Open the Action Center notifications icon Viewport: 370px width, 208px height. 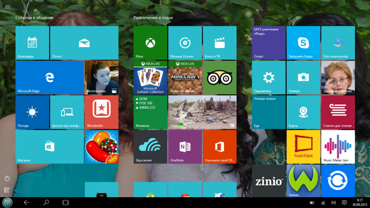click(344, 203)
